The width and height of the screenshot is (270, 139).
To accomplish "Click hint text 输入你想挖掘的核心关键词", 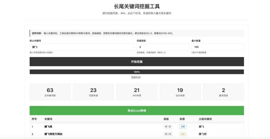I will (41, 52).
